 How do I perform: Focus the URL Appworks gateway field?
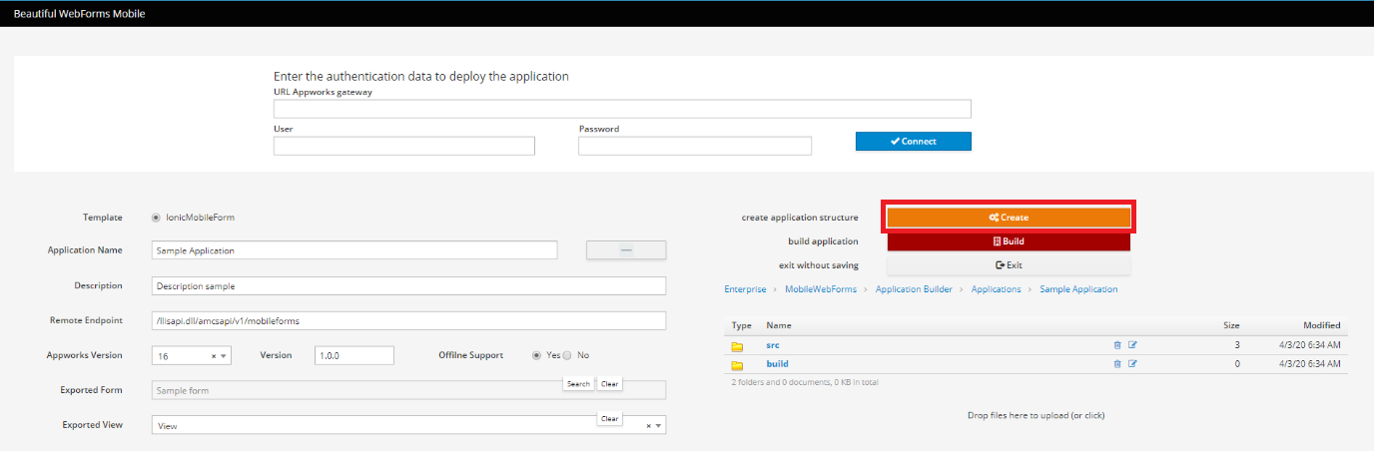[x=621, y=109]
